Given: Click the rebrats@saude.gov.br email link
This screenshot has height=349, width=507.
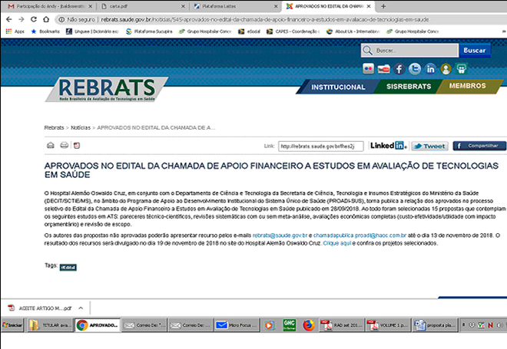Looking at the screenshot, I should point(280,236).
